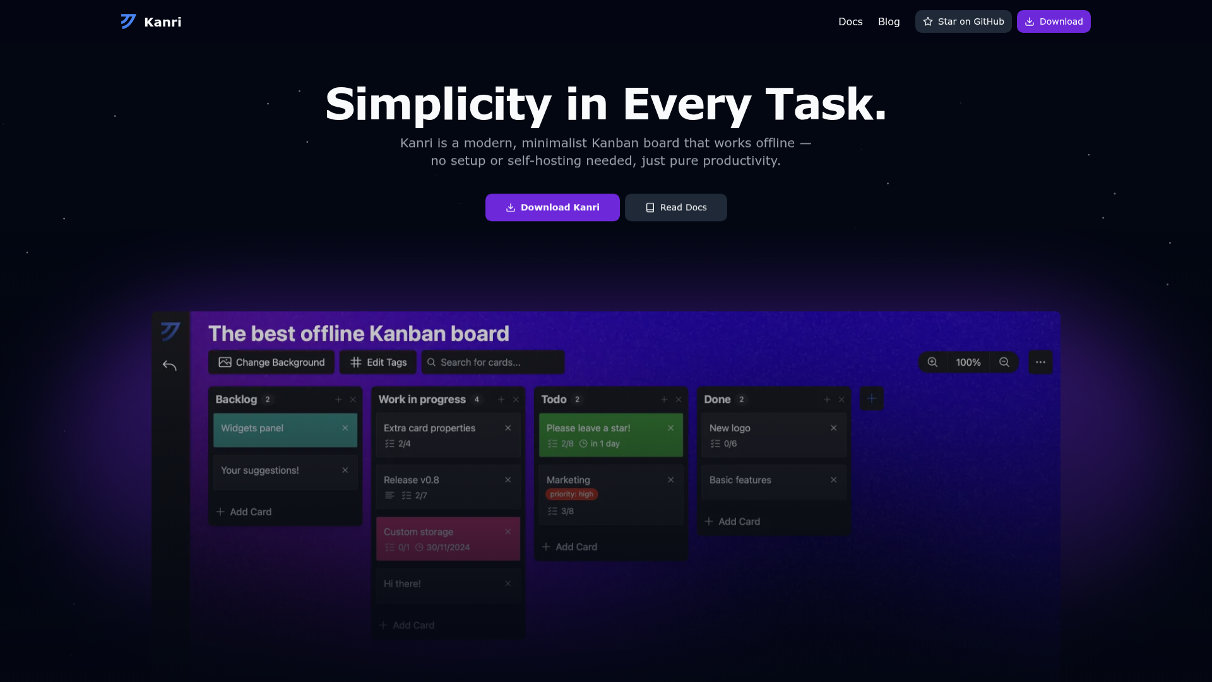Viewport: 1212px width, 682px height.
Task: Remove the Release v0.8 card
Action: (508, 480)
